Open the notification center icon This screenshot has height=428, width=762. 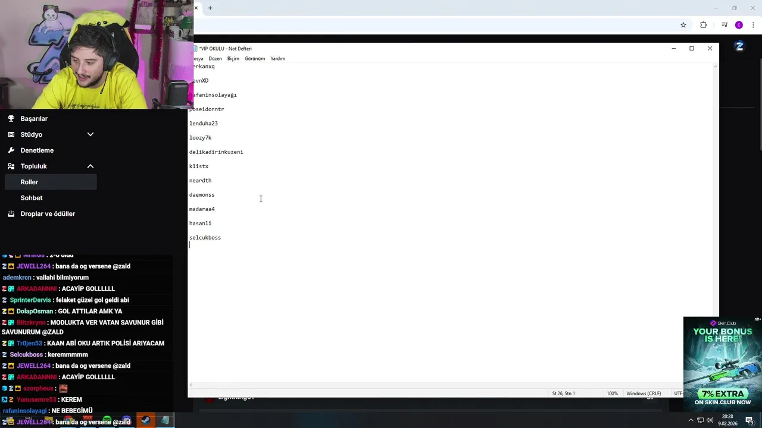749,420
